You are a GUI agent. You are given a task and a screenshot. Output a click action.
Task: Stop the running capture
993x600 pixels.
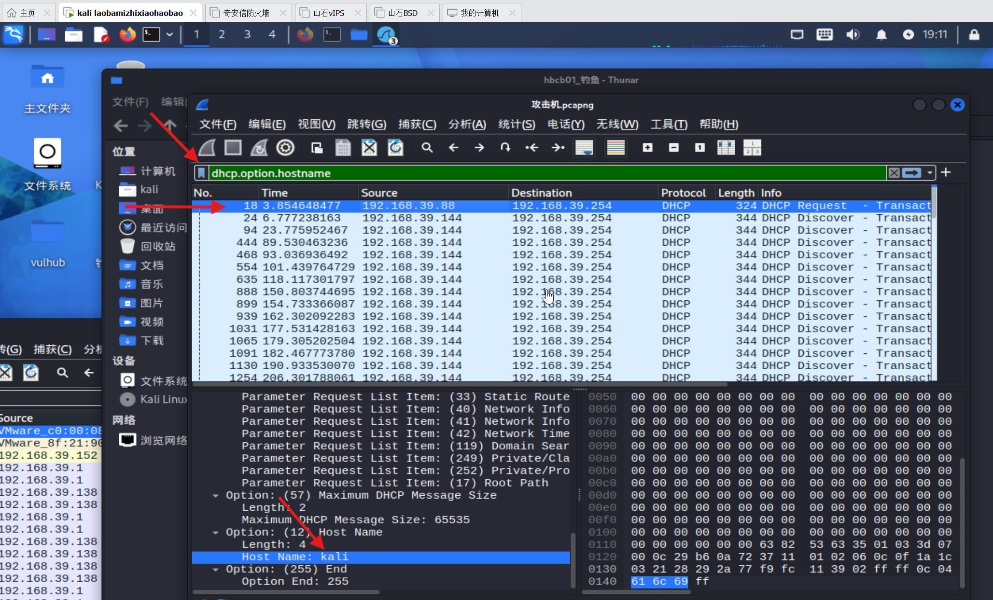pos(233,148)
